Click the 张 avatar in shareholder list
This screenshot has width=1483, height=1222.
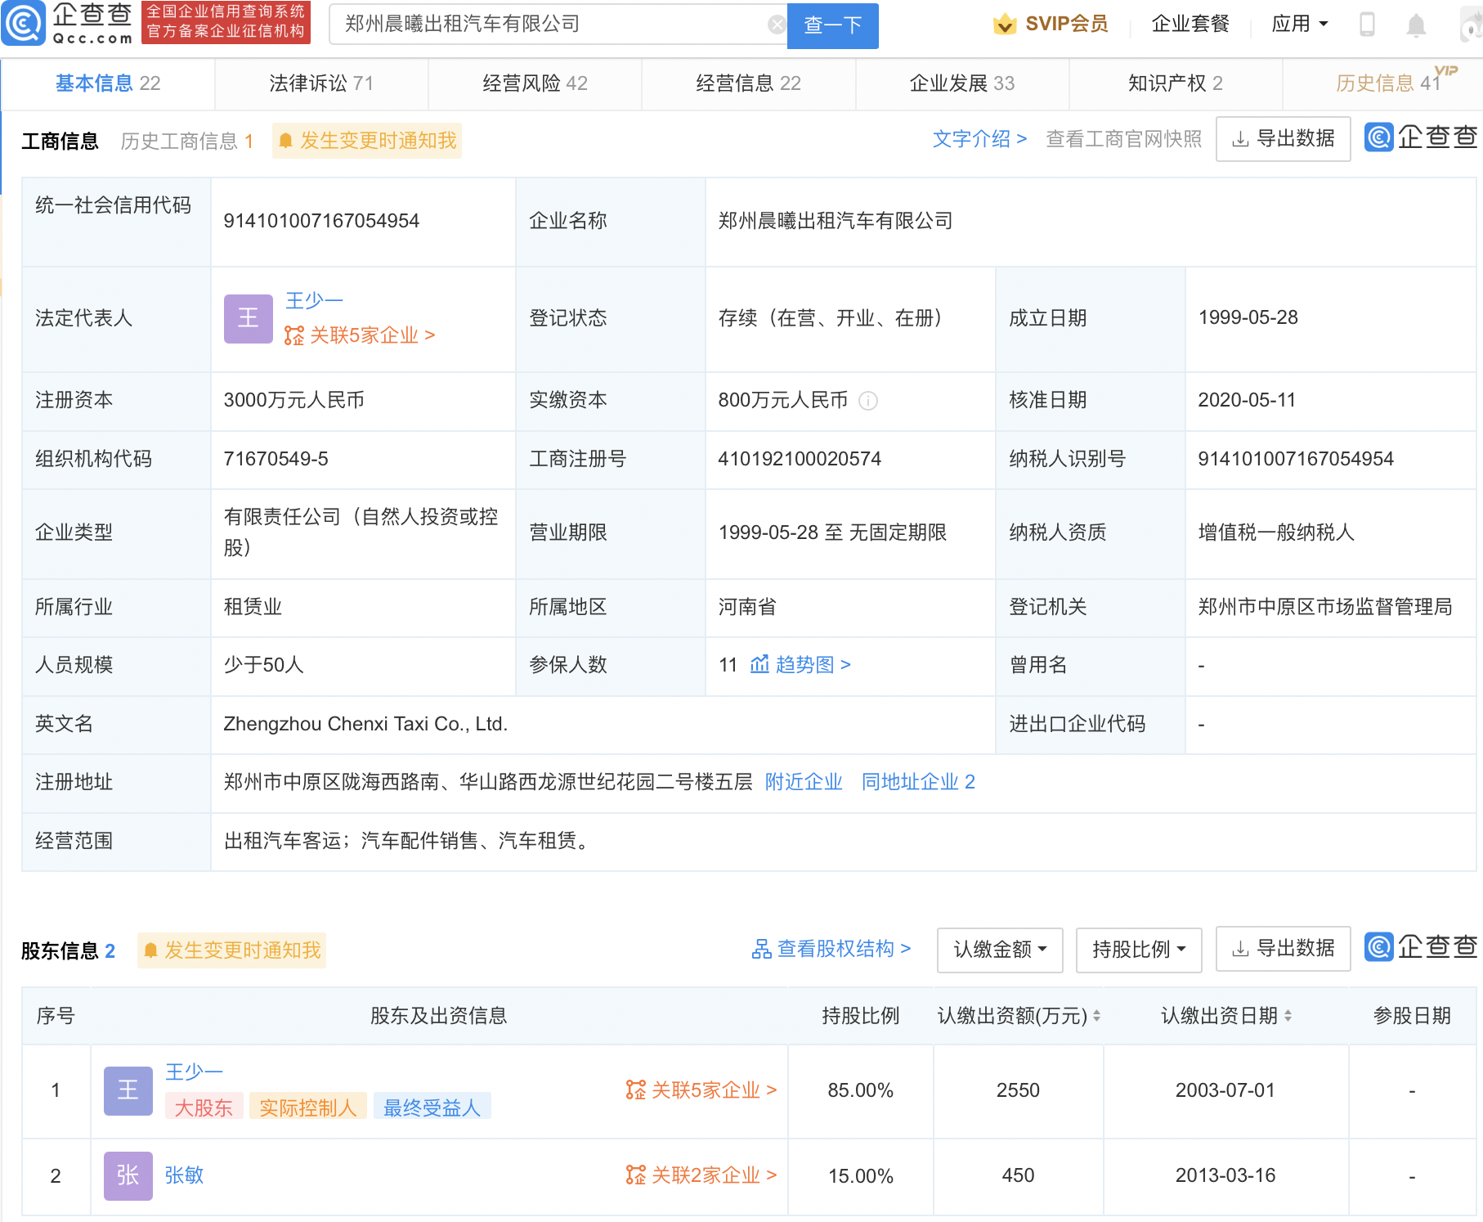(x=128, y=1175)
